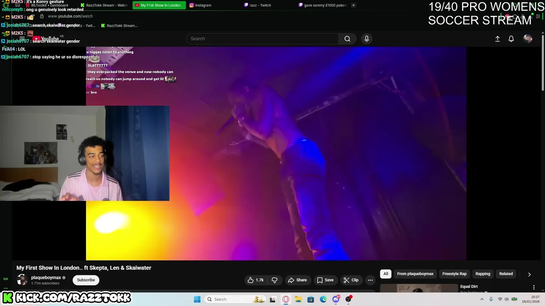Viewport: 545px width, 306px height.
Task: Open plaqueboymax channel avatar
Action: pos(22,280)
